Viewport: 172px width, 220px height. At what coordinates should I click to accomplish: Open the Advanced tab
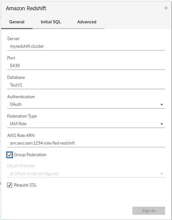87,22
